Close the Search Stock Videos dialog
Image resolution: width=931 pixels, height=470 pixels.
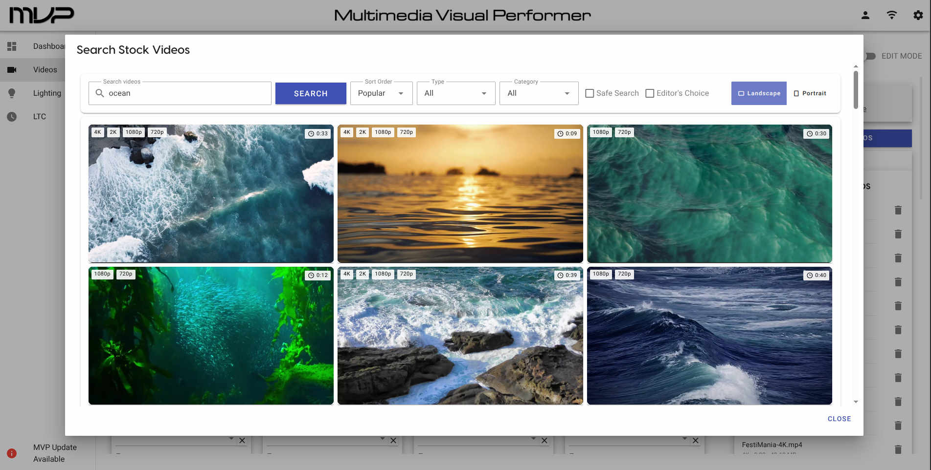point(840,419)
